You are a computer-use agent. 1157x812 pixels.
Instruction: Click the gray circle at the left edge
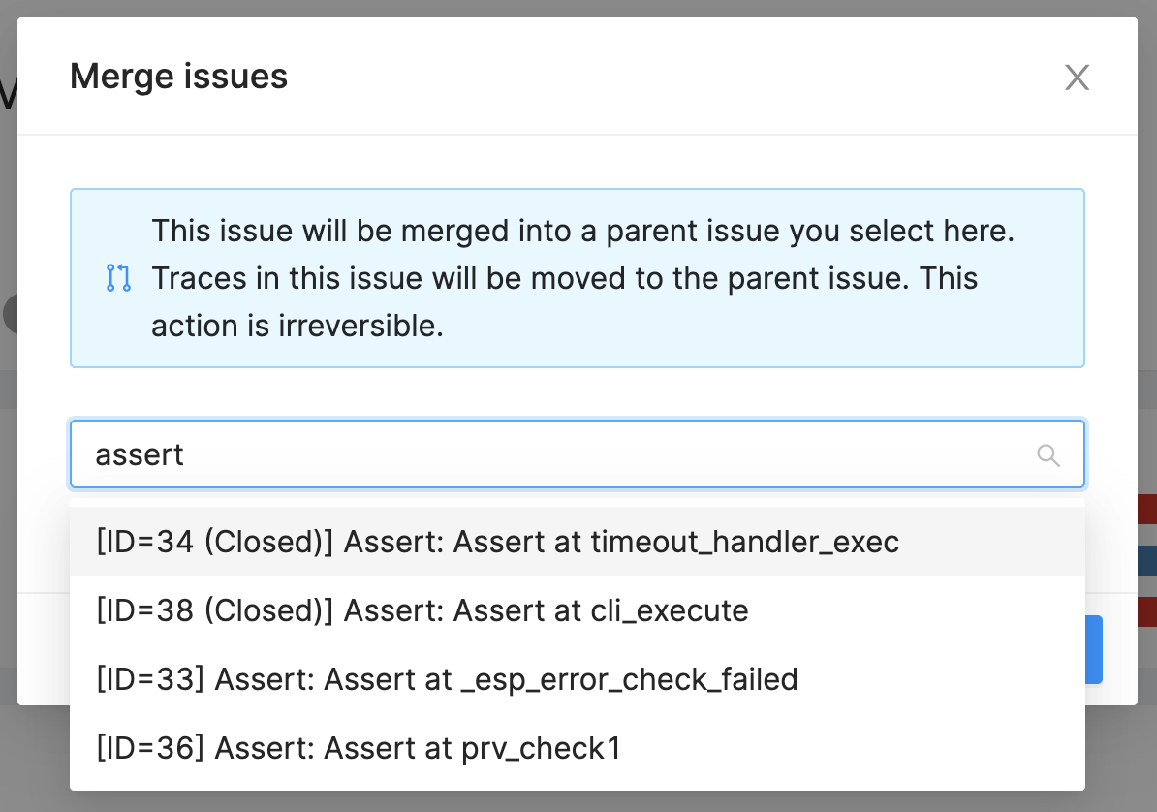(10, 314)
